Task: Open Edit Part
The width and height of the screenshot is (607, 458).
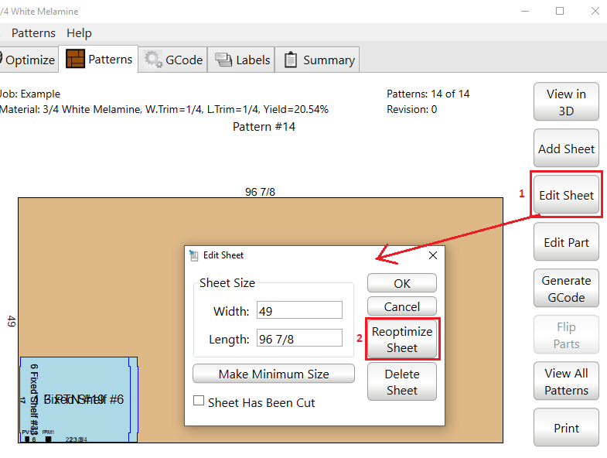Action: coord(566,242)
